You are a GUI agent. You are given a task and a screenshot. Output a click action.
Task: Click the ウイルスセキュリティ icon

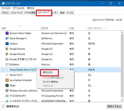(7, 96)
